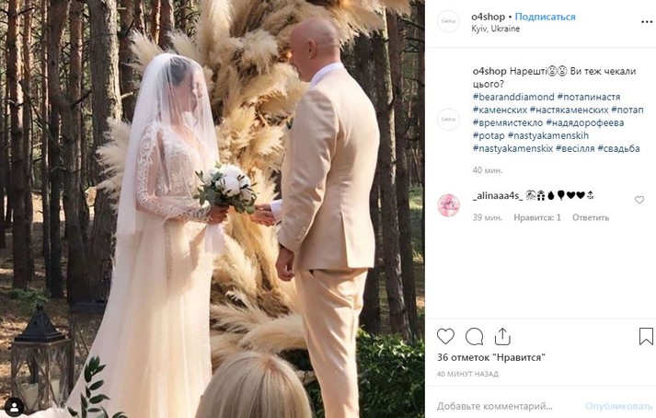View the list of 36 likes

click(x=491, y=357)
